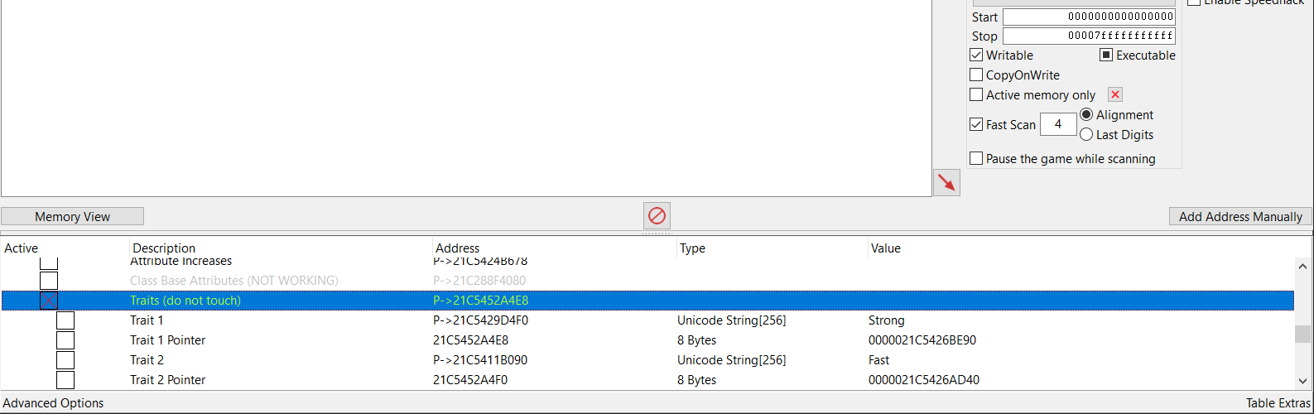Click Add Address Manually button
The width and height of the screenshot is (1314, 414).
(x=1240, y=217)
